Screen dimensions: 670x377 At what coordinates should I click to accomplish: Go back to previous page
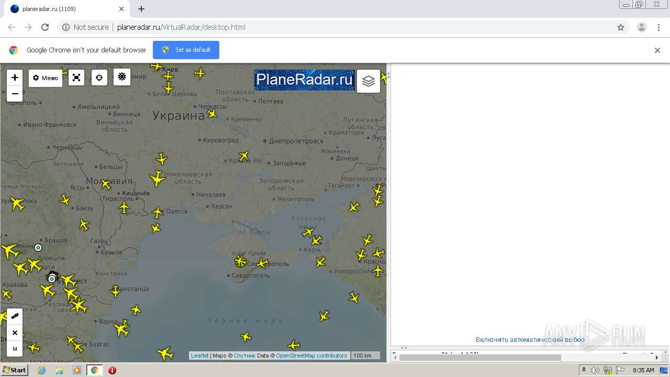pos(12,27)
